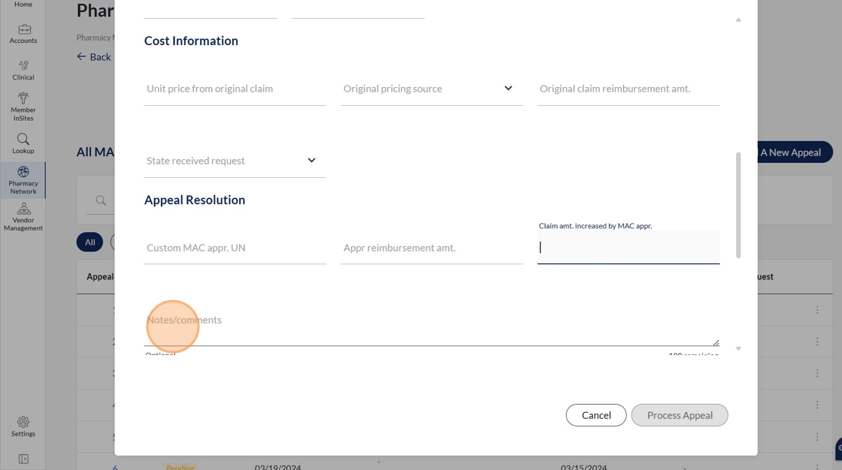
Task: Open Vendor Management section
Action: tap(23, 217)
